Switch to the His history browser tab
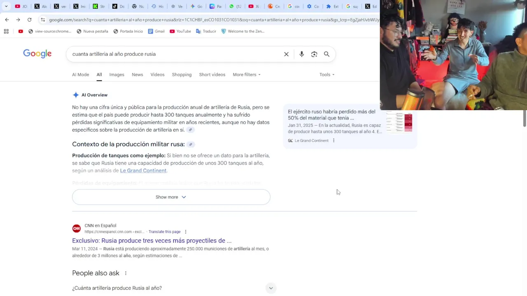 point(158,6)
